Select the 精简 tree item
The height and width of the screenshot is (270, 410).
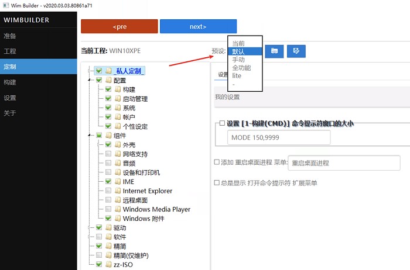[x=119, y=246]
